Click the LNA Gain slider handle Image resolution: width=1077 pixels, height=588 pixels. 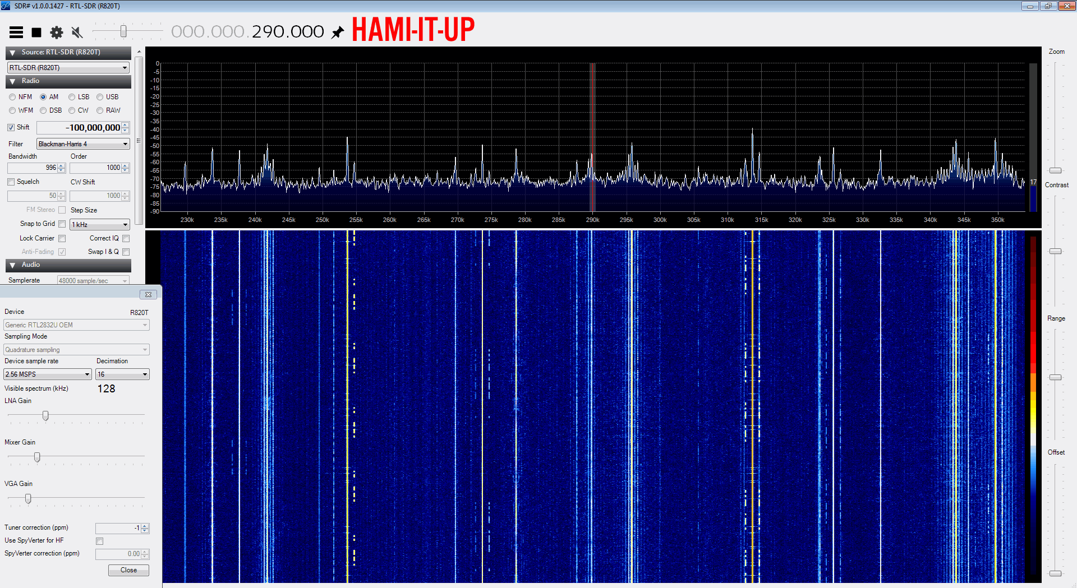click(x=45, y=415)
